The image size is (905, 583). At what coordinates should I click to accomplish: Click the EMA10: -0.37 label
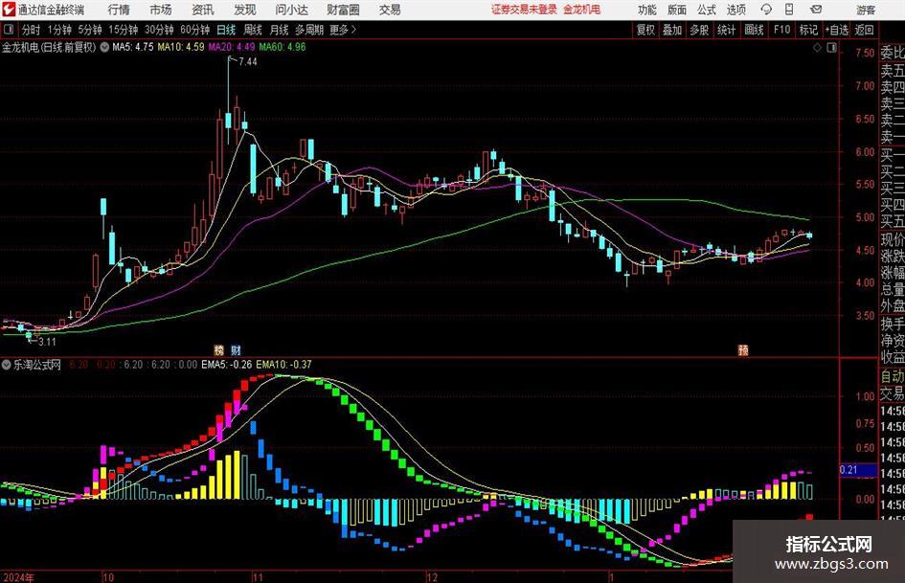[283, 364]
